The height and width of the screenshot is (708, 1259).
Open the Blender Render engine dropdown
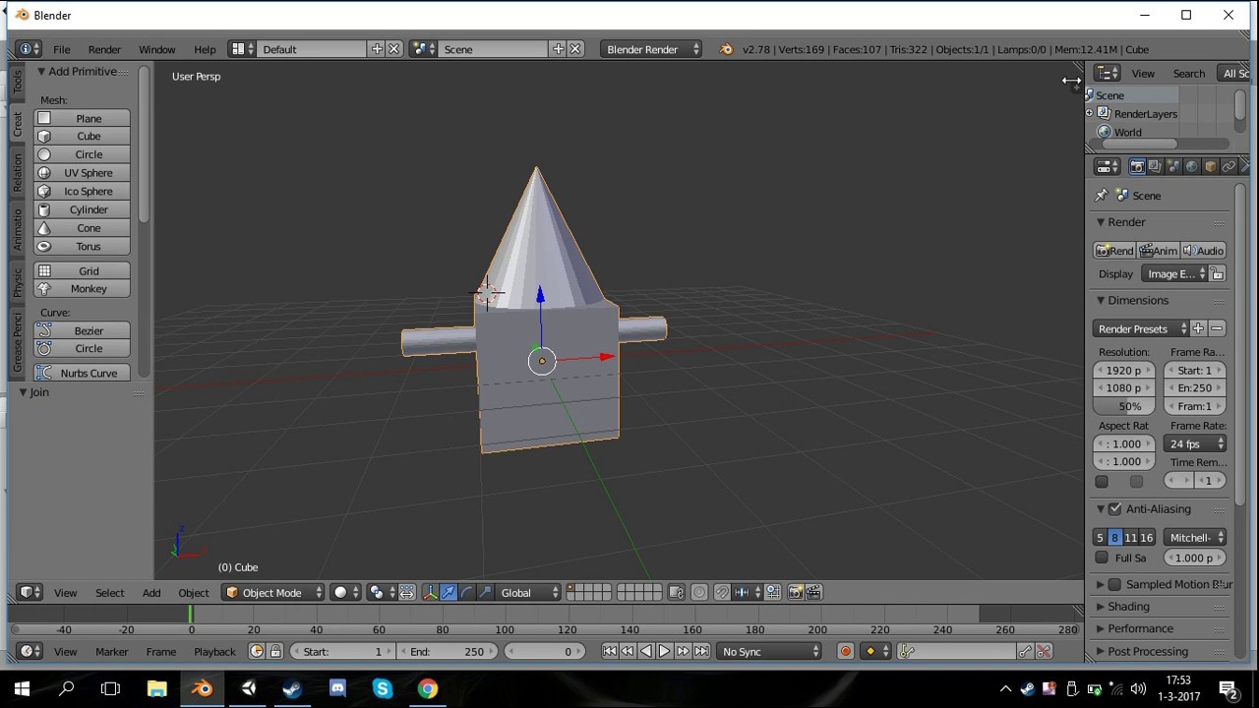(x=651, y=49)
